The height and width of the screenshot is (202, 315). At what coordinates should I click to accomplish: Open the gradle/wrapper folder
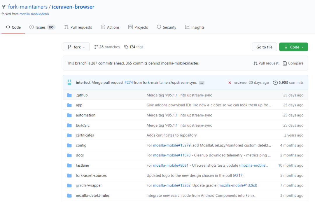pos(89,186)
